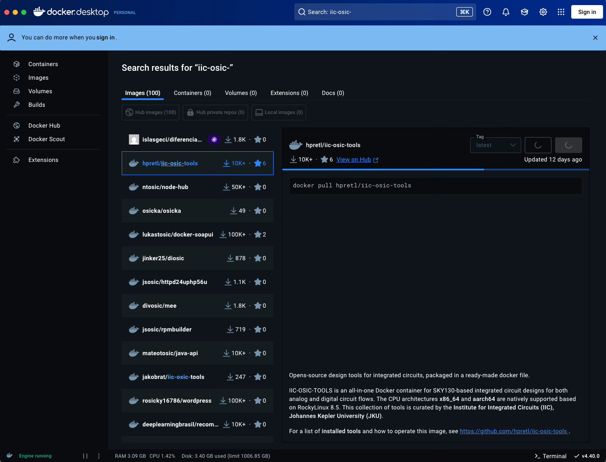The width and height of the screenshot is (606, 462).
Task: Select the osicka/osicka result
Action: pos(198,211)
